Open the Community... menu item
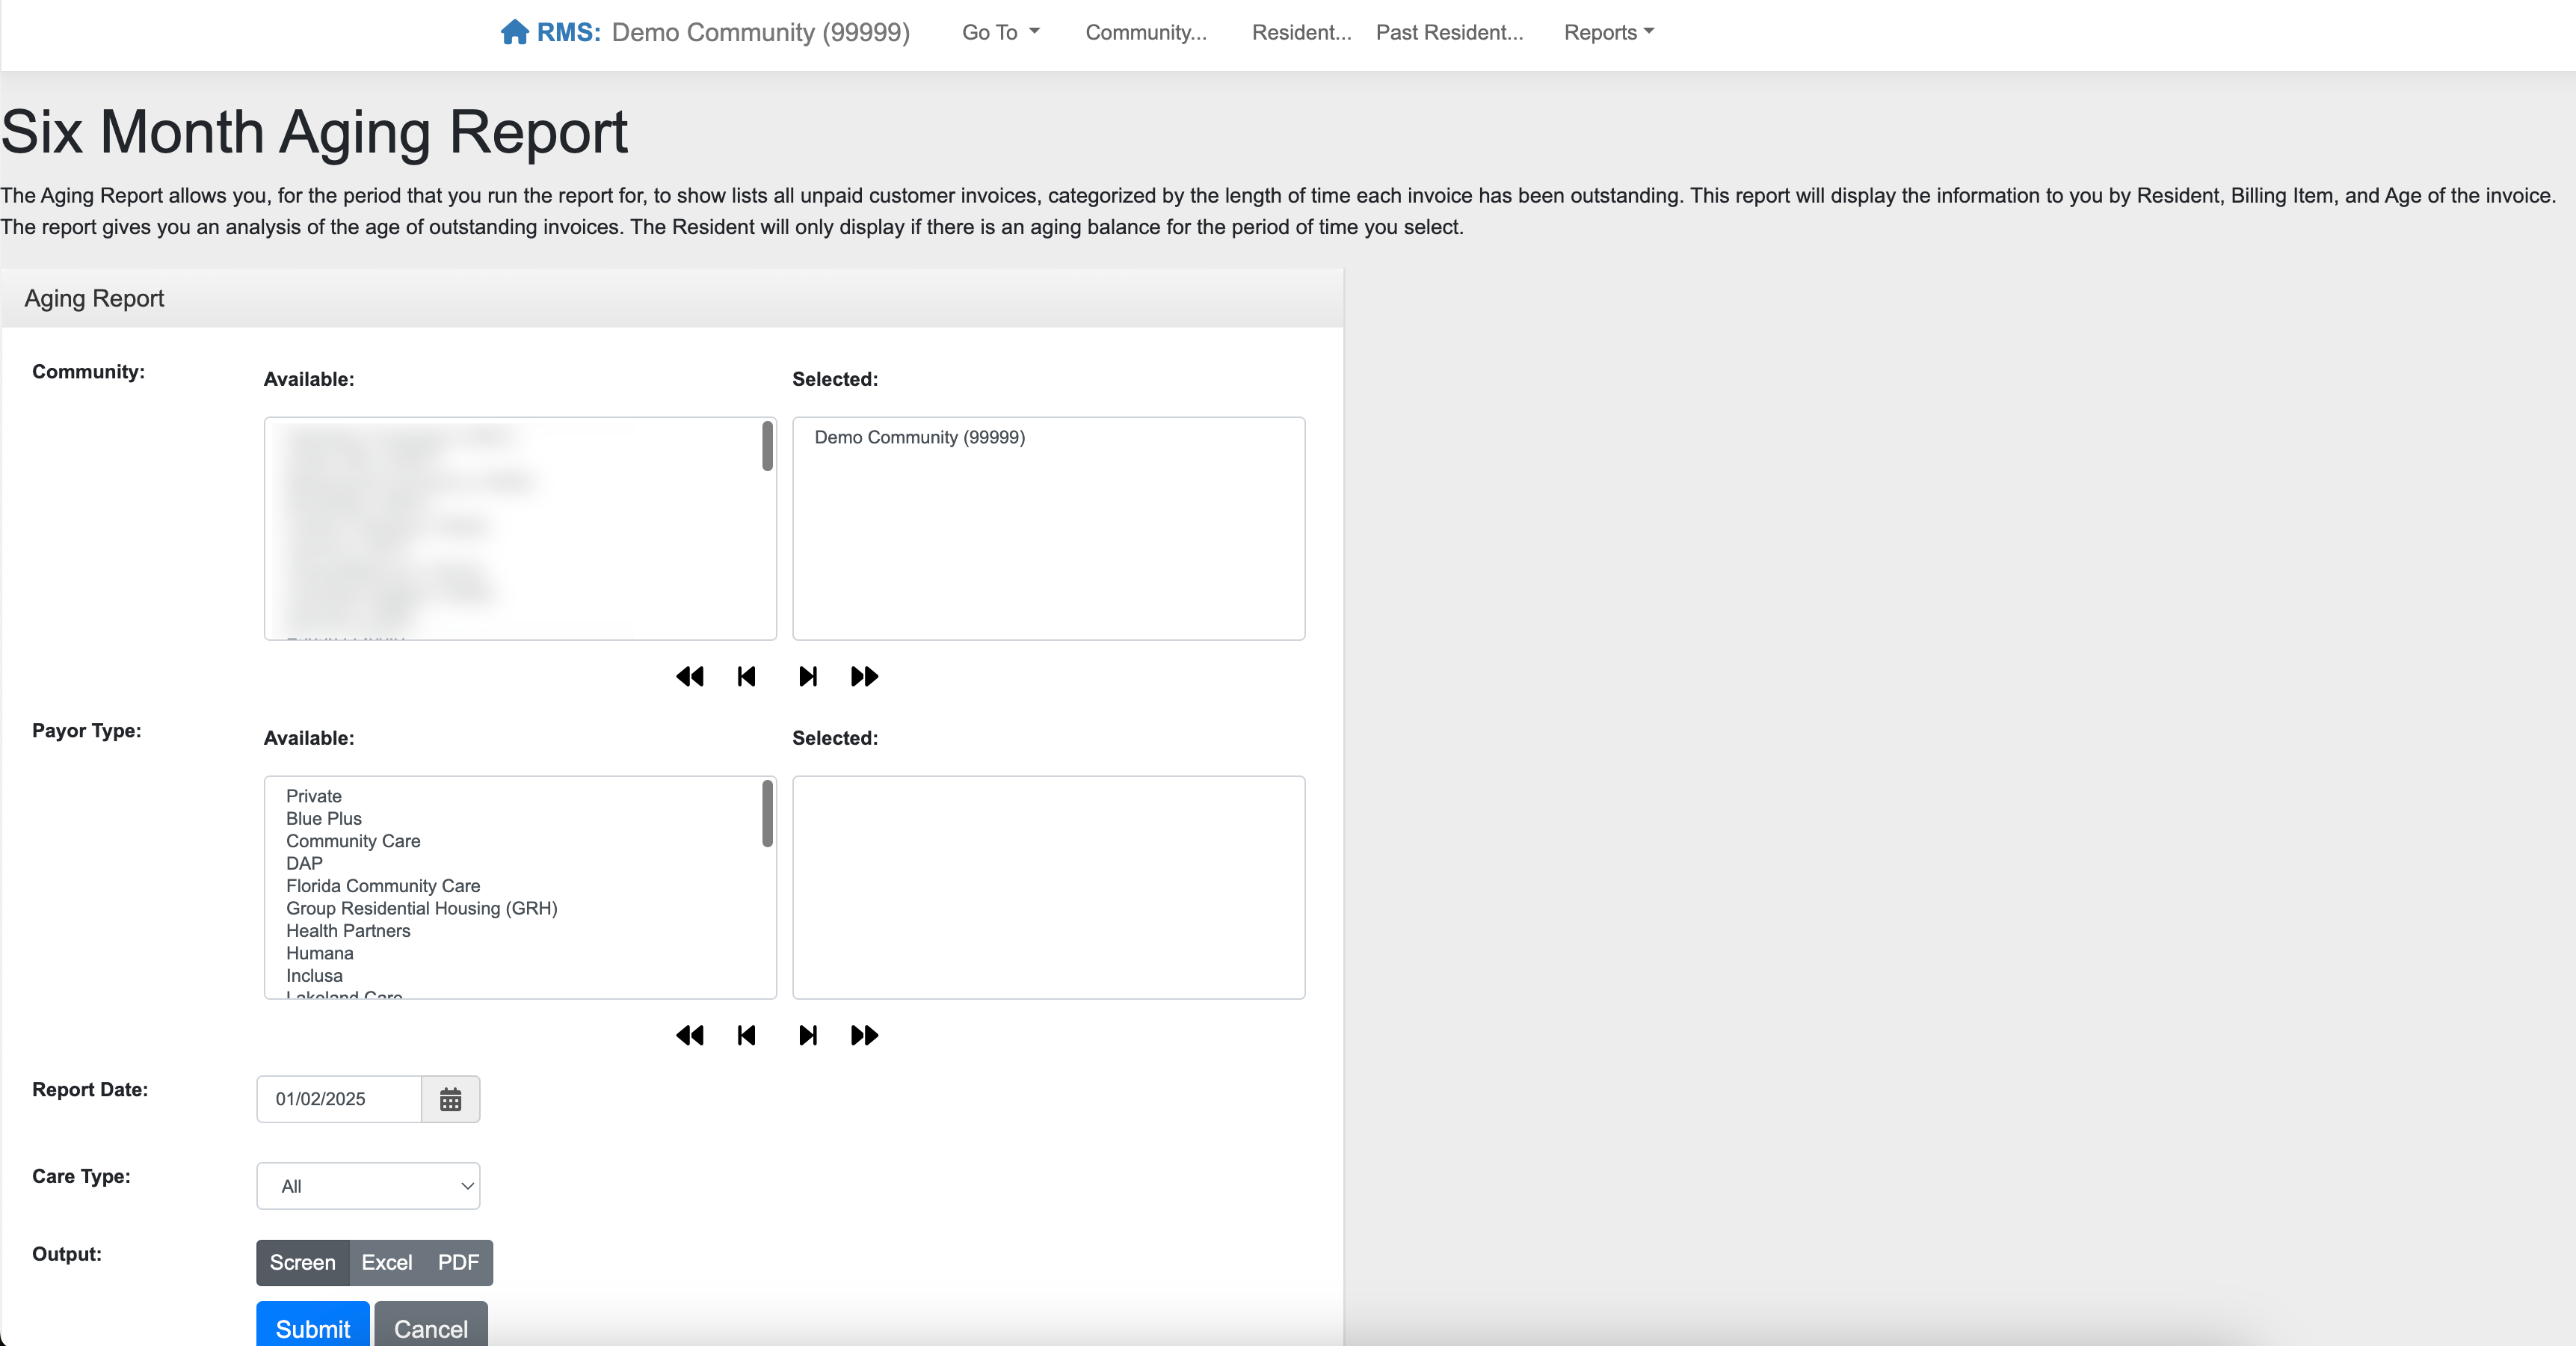Image resolution: width=2576 pixels, height=1346 pixels. point(1146,32)
